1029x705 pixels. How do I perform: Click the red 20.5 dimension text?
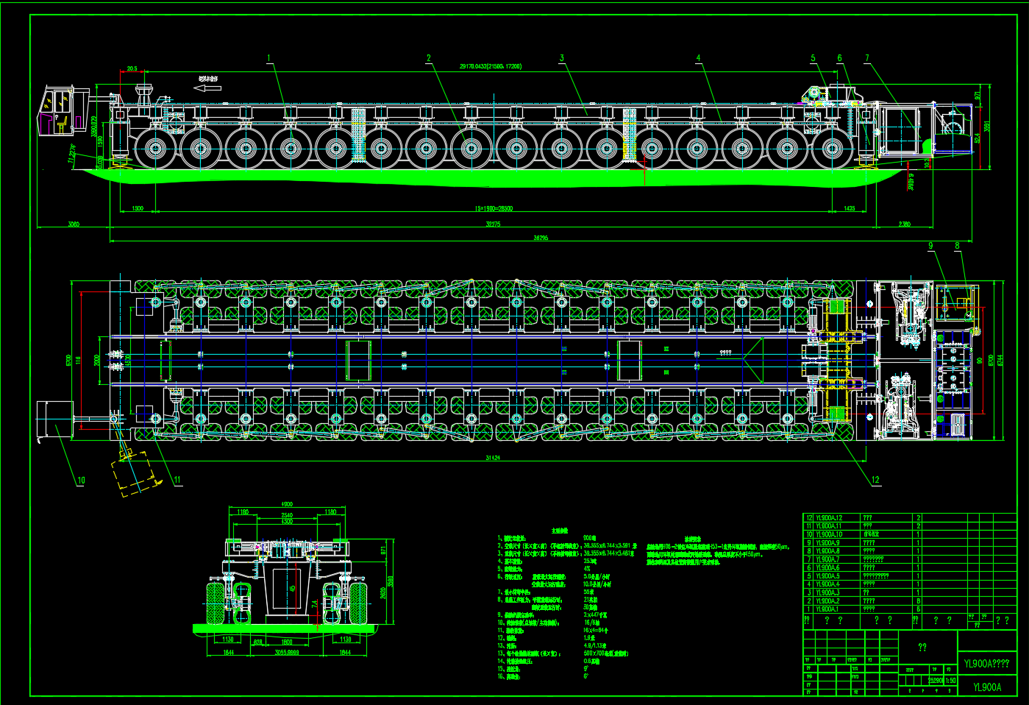click(x=132, y=68)
